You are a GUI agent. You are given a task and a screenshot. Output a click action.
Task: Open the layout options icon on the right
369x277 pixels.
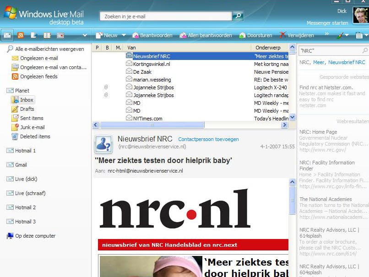tap(360, 36)
